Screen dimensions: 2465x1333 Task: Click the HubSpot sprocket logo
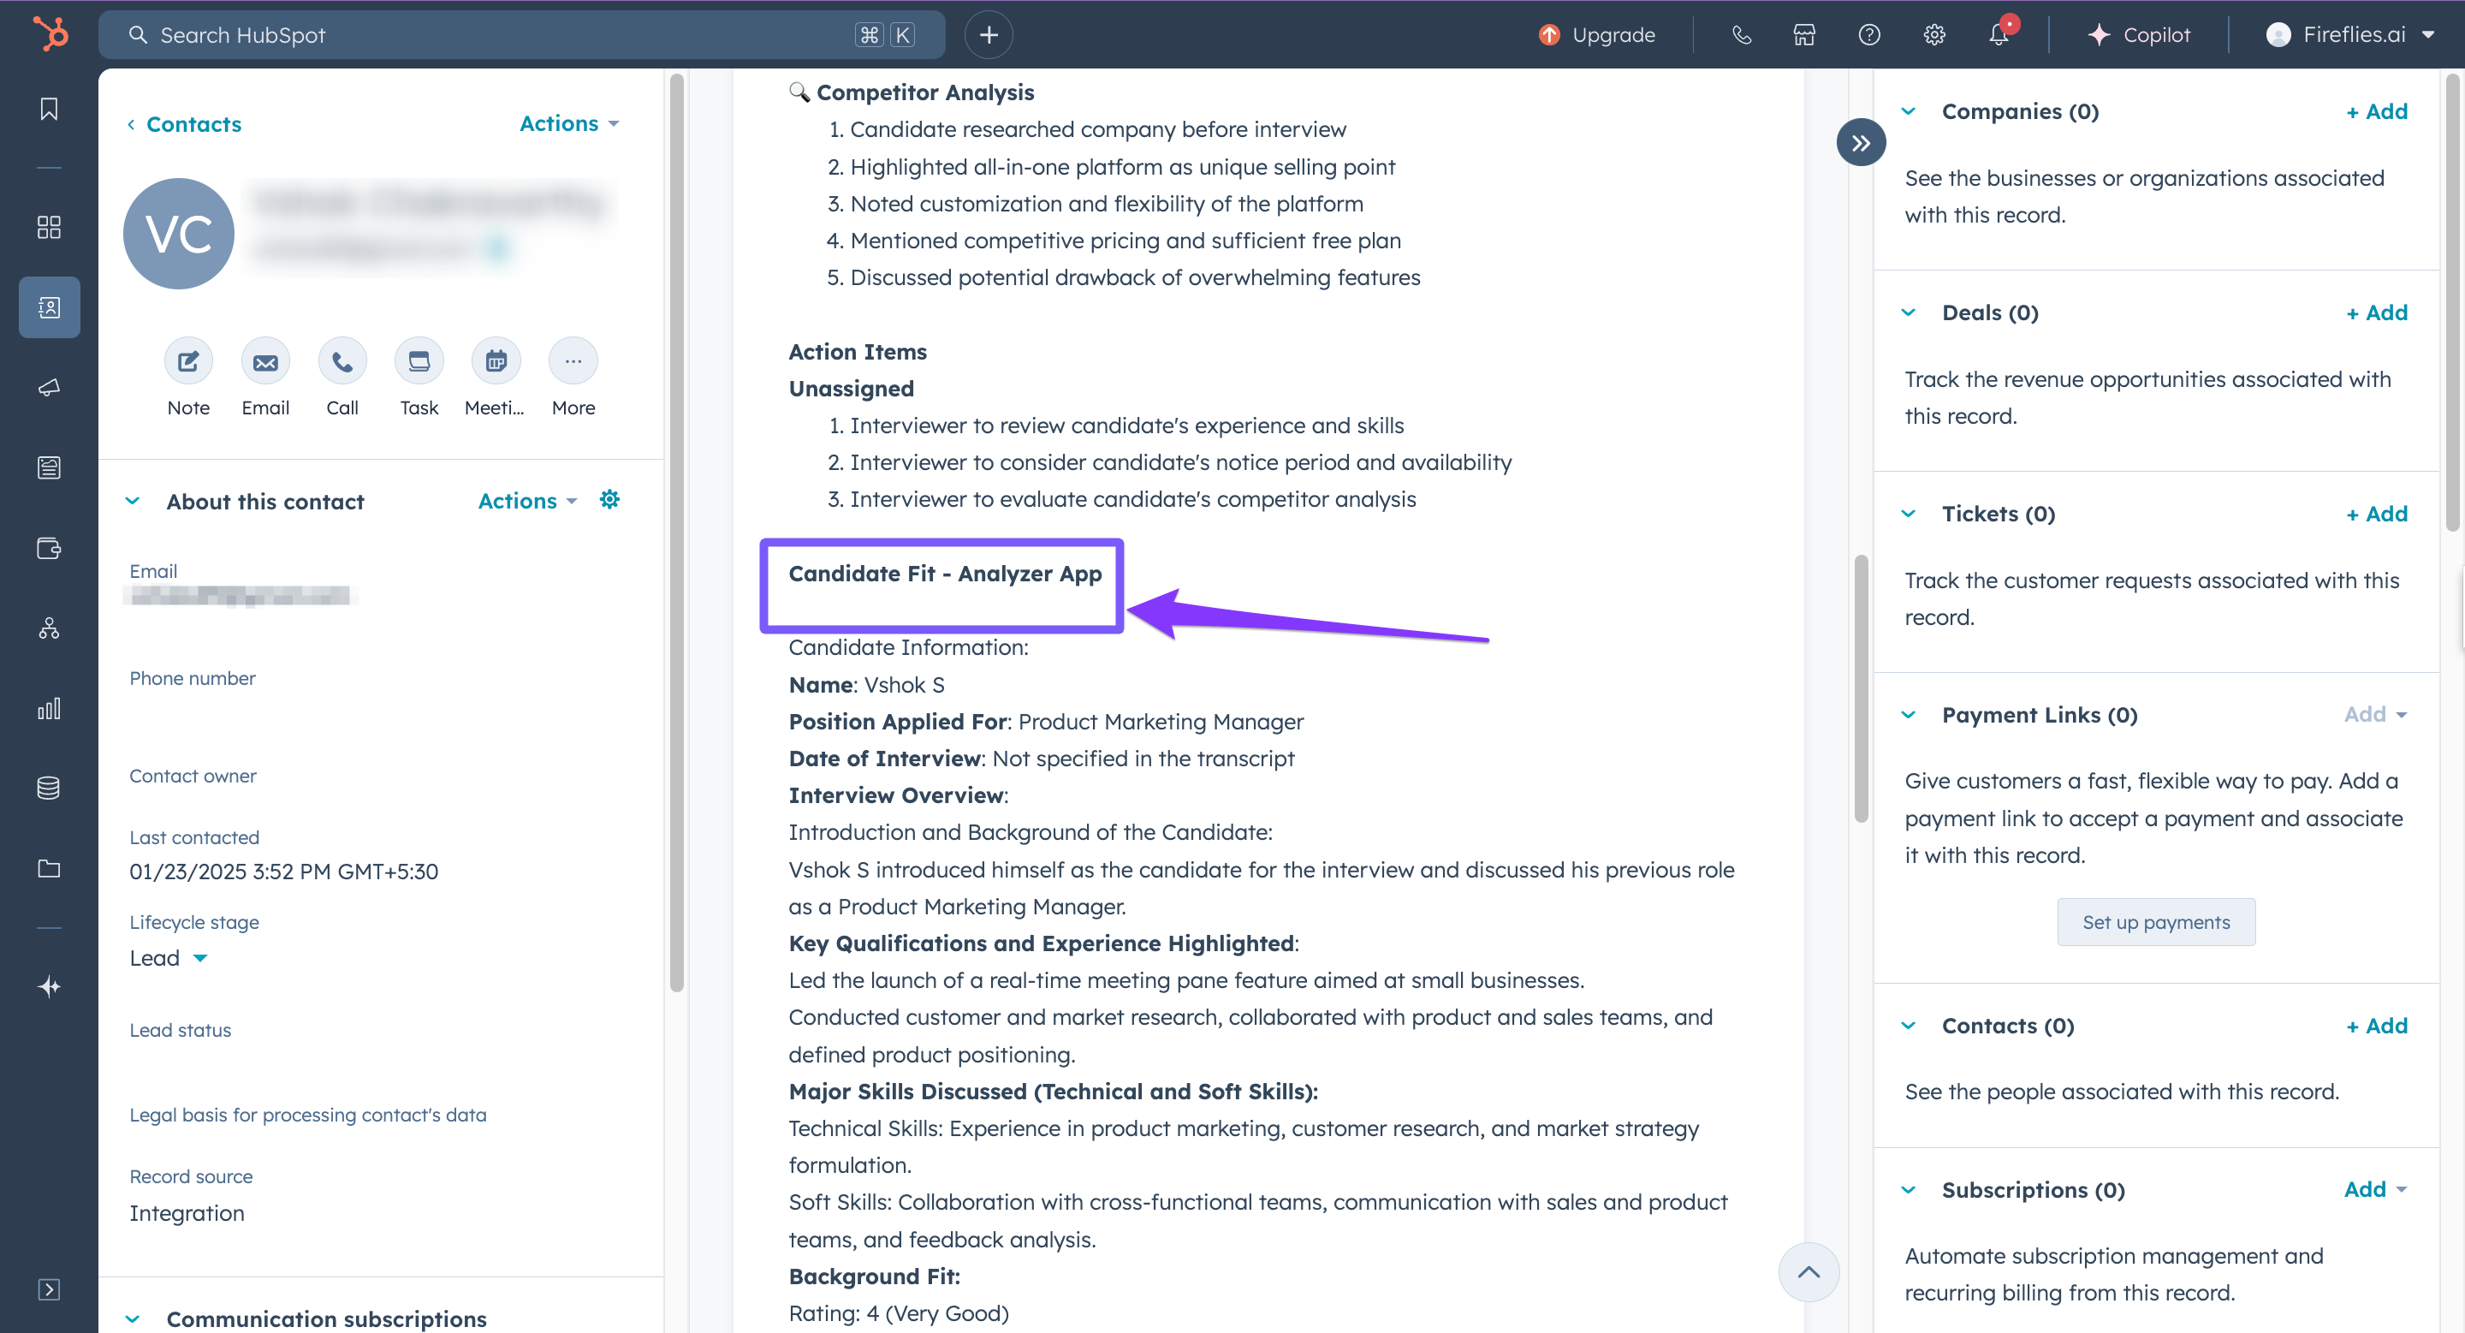coord(50,34)
